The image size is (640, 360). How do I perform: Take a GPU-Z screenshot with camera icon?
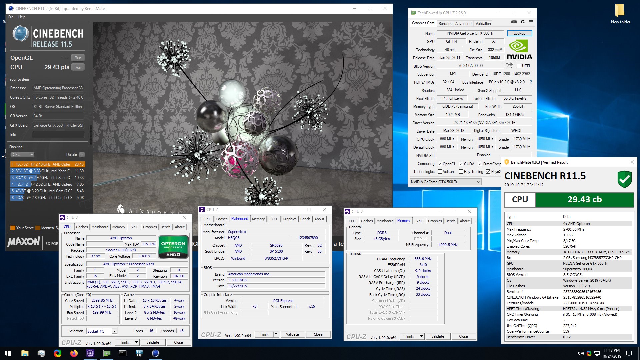pyautogui.click(x=514, y=22)
